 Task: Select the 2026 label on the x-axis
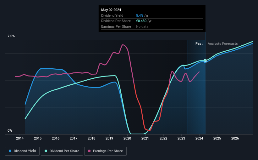235,138
